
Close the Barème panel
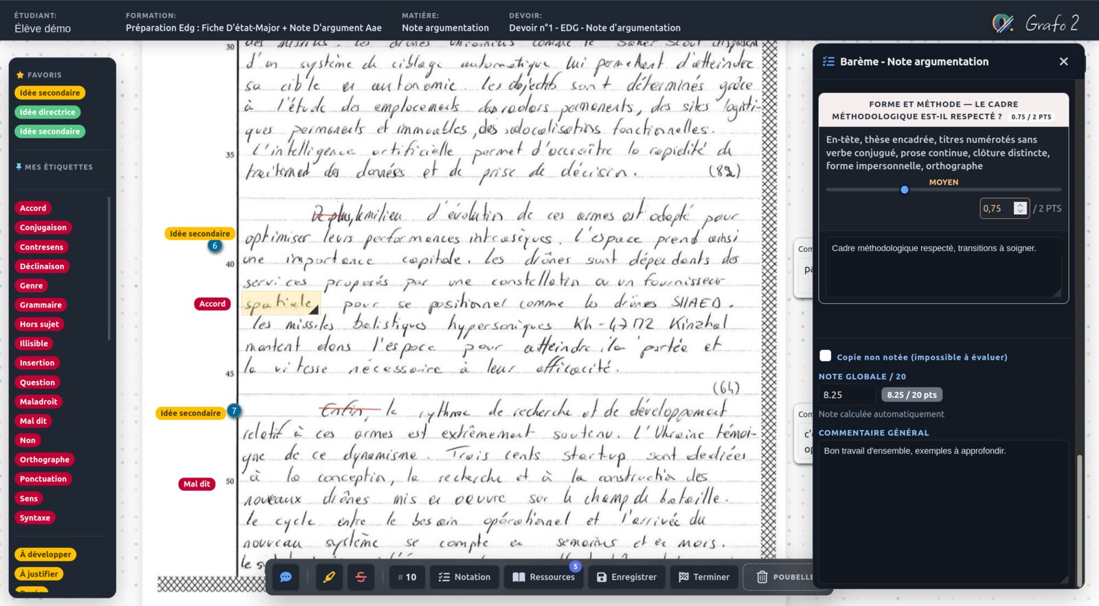[1063, 62]
